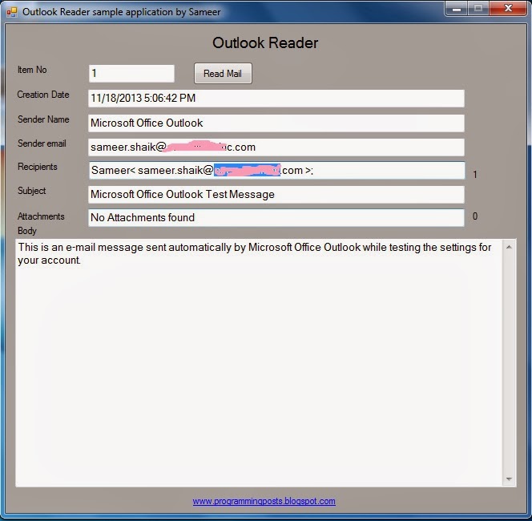Viewport: 532px width, 521px height.
Task: Click the Creation Date label
Action: pos(43,95)
